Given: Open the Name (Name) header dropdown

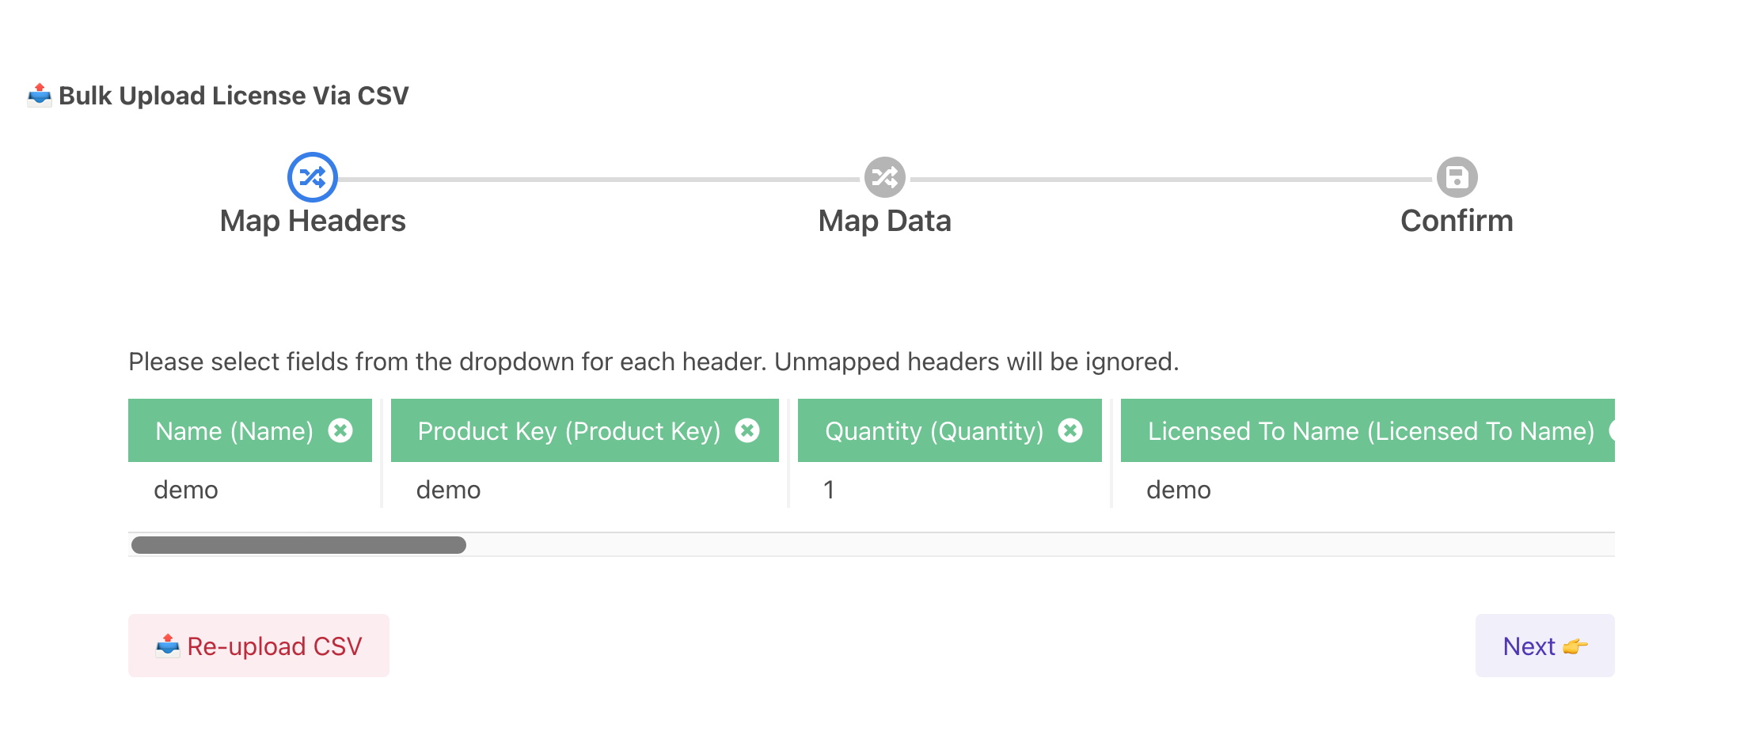Looking at the screenshot, I should pos(234,431).
